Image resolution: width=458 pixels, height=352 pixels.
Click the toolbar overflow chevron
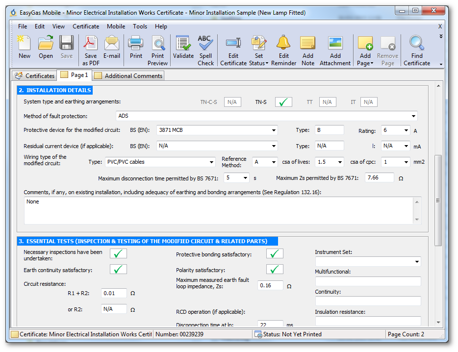(441, 36)
